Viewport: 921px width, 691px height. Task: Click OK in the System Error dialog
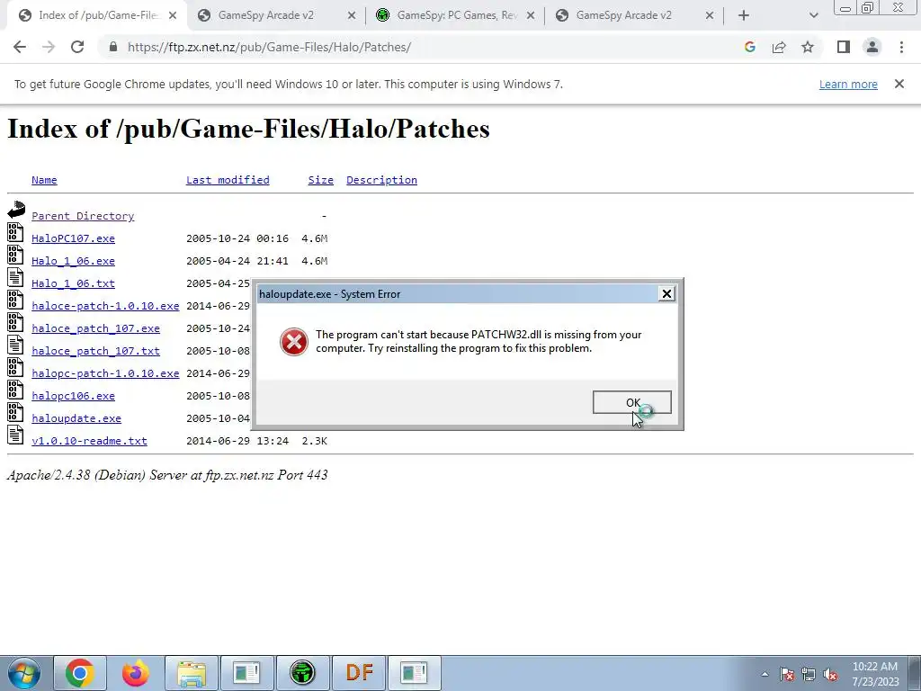tap(632, 402)
